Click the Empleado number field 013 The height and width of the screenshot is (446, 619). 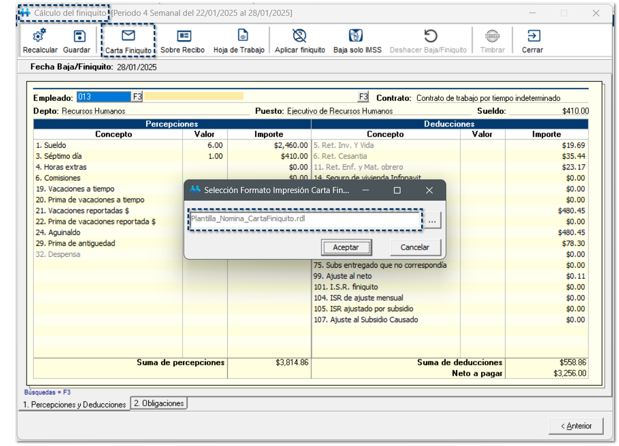tap(104, 97)
